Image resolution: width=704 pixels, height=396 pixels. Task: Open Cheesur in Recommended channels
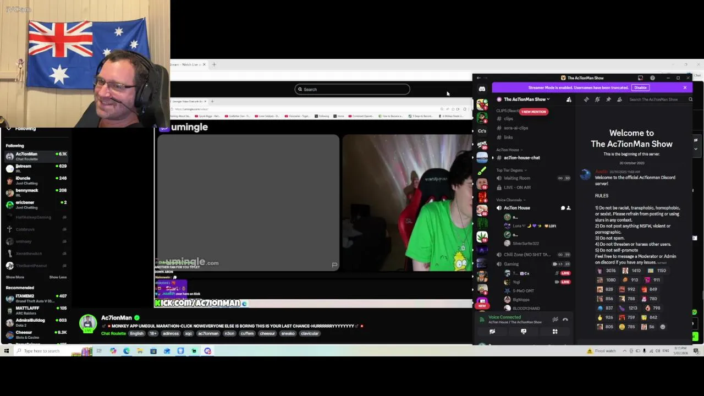(36, 334)
